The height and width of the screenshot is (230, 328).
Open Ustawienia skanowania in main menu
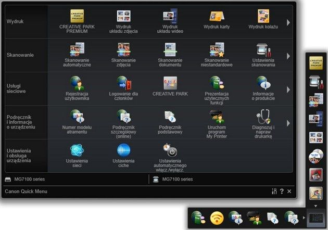click(263, 55)
